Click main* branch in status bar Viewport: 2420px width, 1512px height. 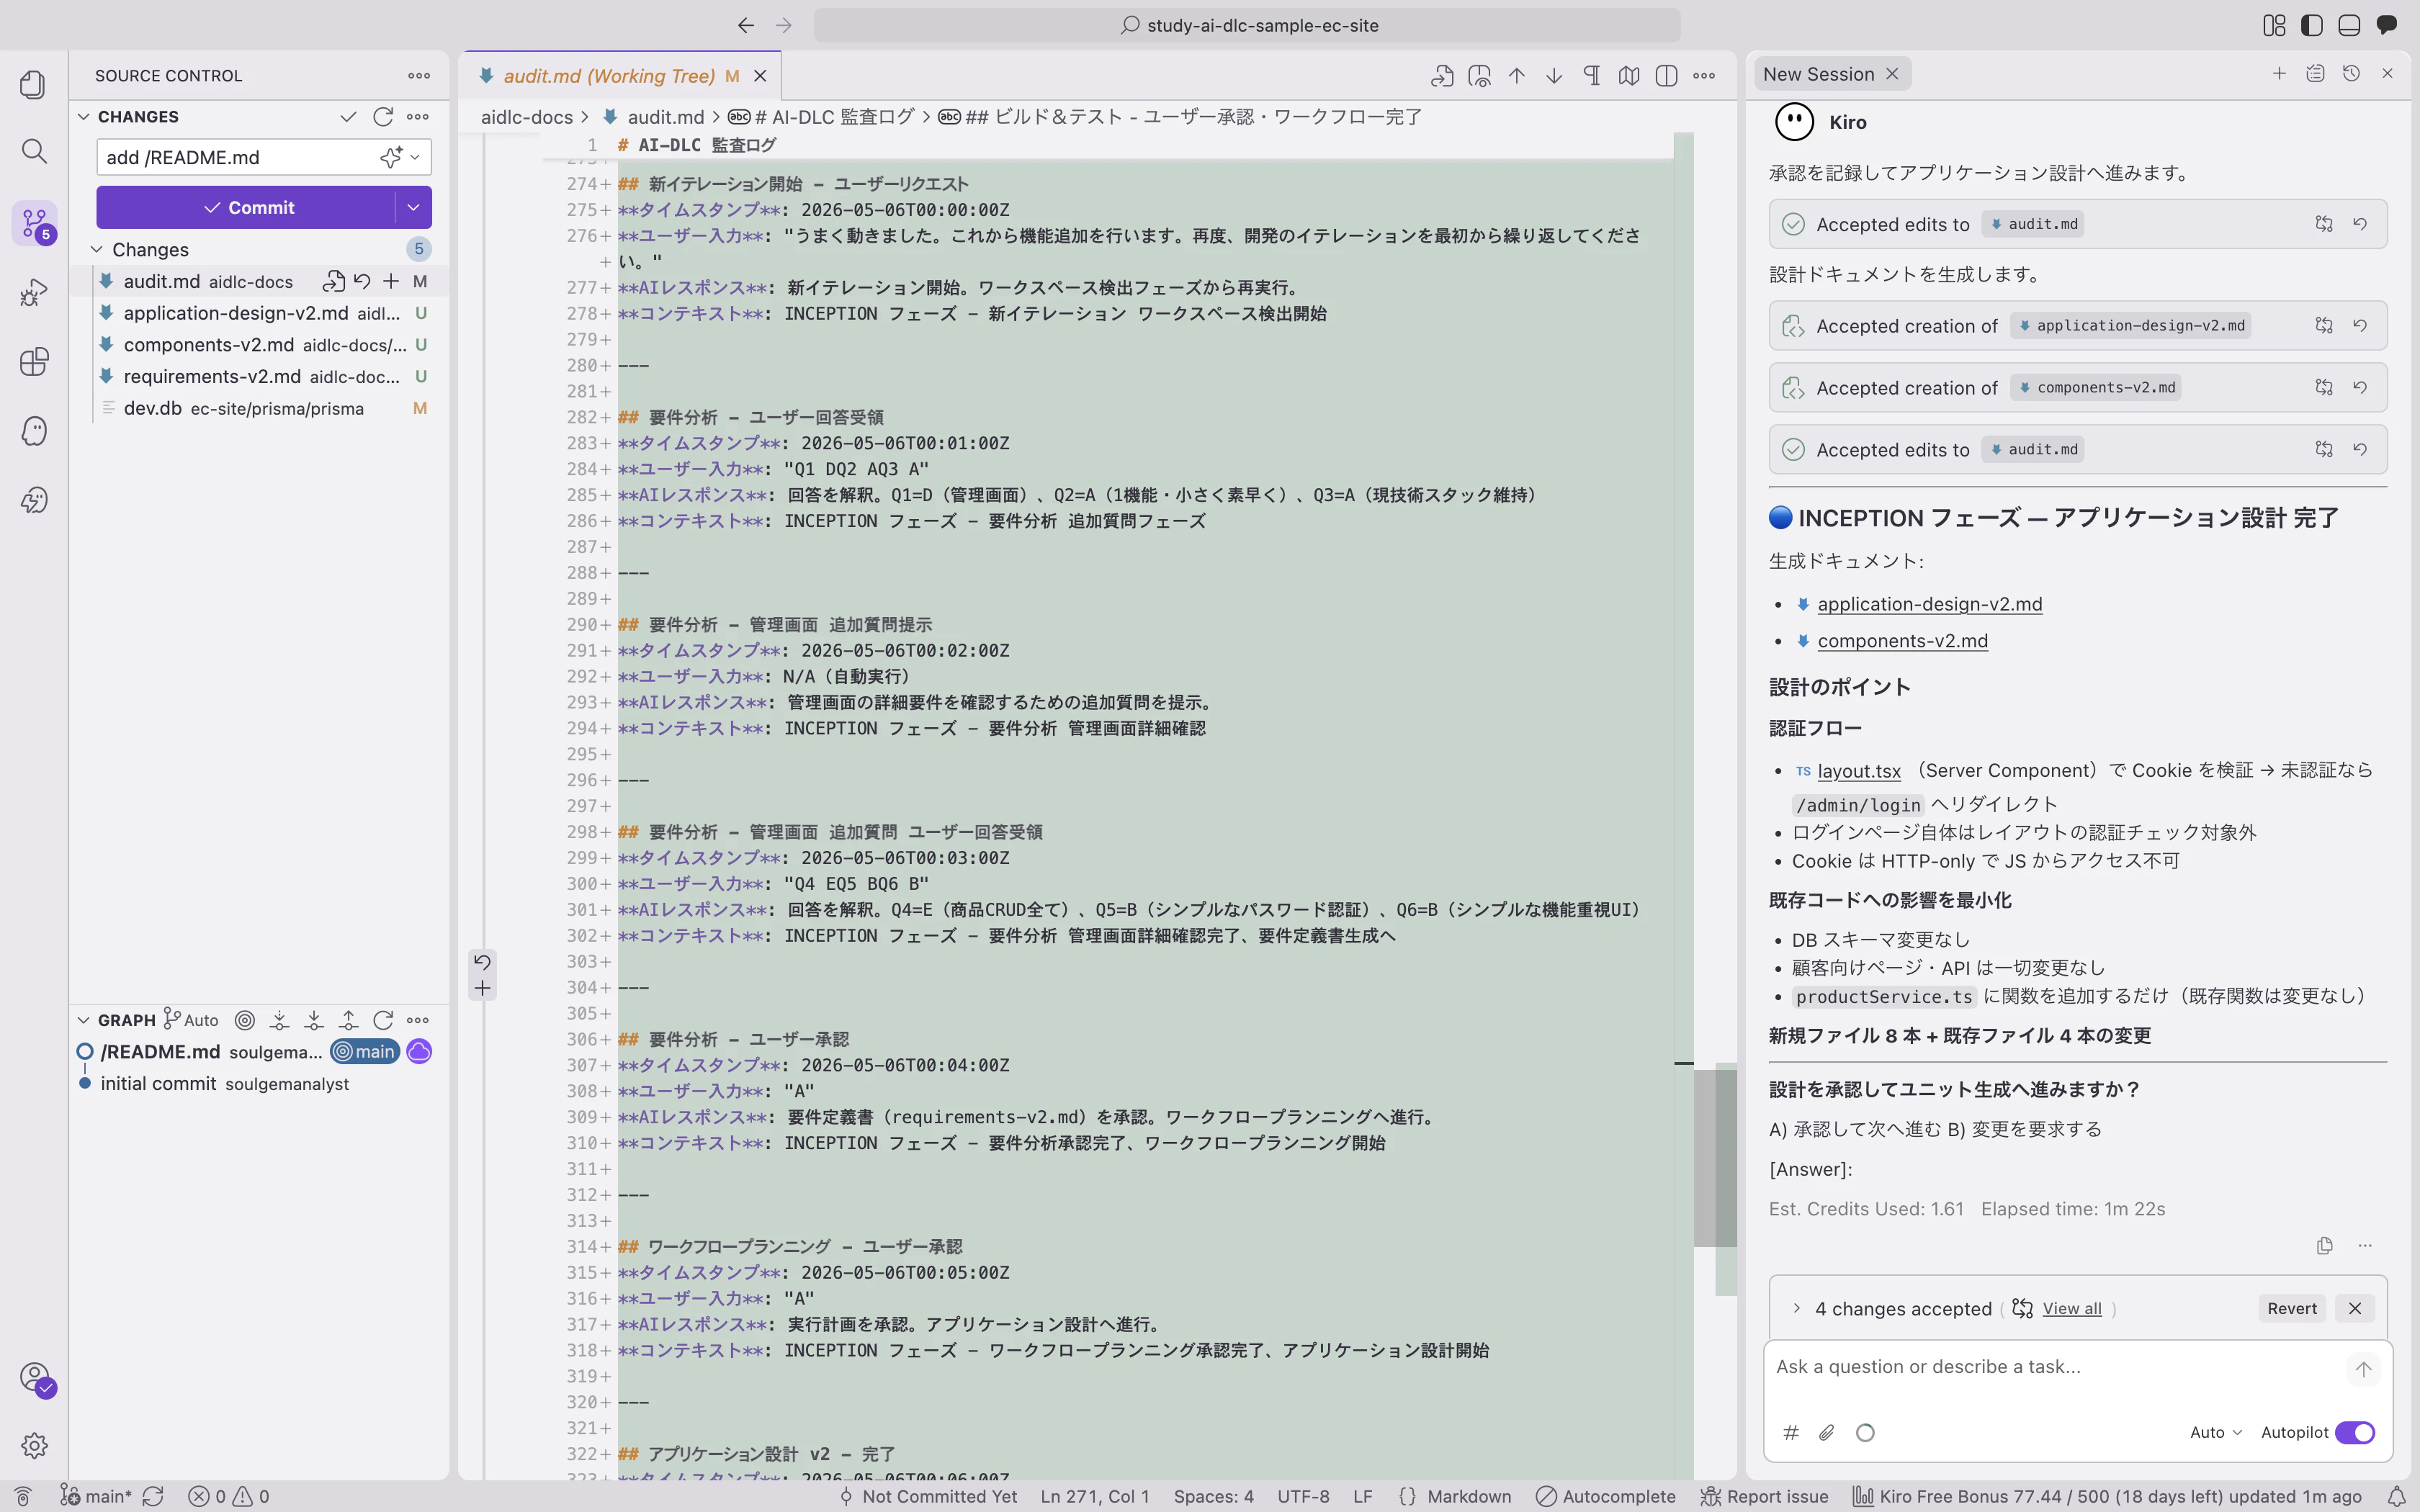[97, 1496]
